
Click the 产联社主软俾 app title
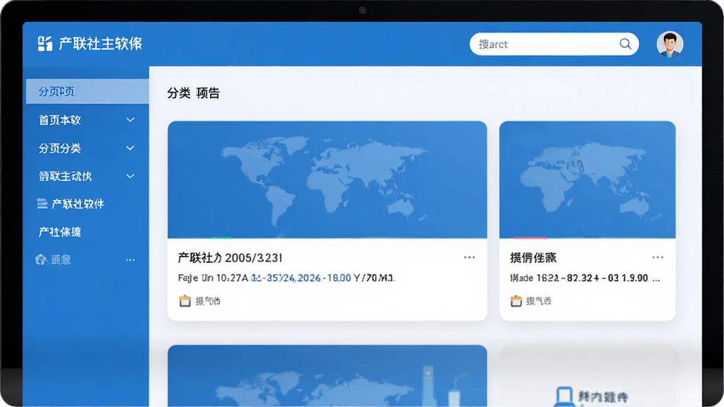coord(100,44)
